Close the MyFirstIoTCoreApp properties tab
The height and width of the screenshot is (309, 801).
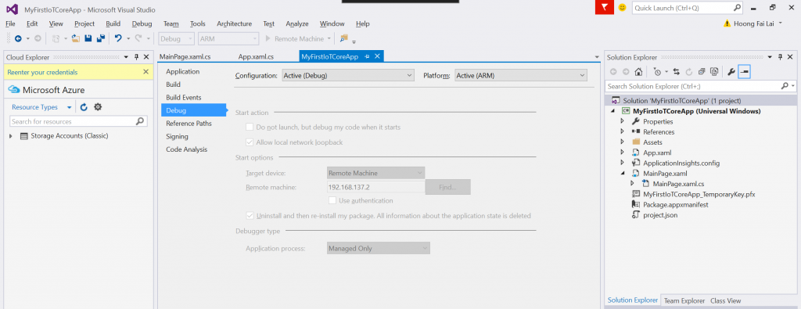pyautogui.click(x=378, y=56)
